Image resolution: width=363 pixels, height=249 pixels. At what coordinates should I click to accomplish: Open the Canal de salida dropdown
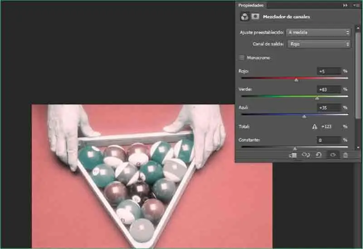319,44
